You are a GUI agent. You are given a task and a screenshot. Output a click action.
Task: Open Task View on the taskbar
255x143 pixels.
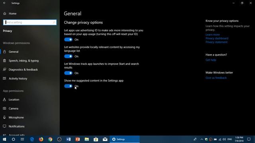(x=22, y=139)
